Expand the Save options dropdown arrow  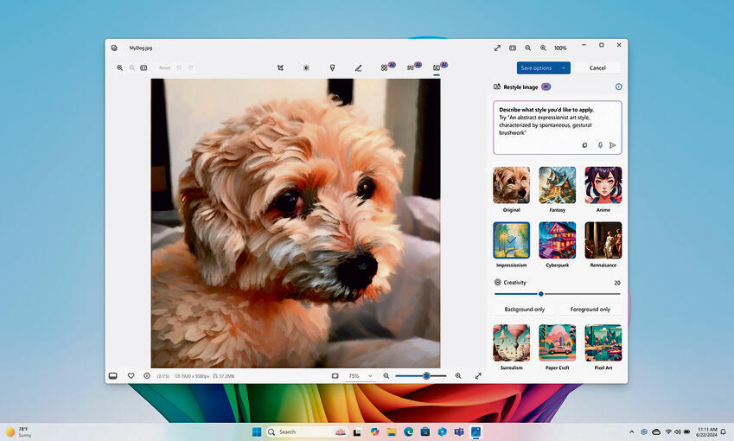click(564, 67)
